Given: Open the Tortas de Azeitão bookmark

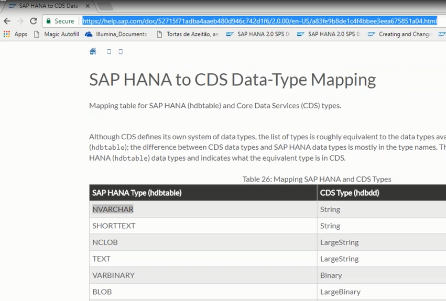Looking at the screenshot, I should (x=188, y=34).
